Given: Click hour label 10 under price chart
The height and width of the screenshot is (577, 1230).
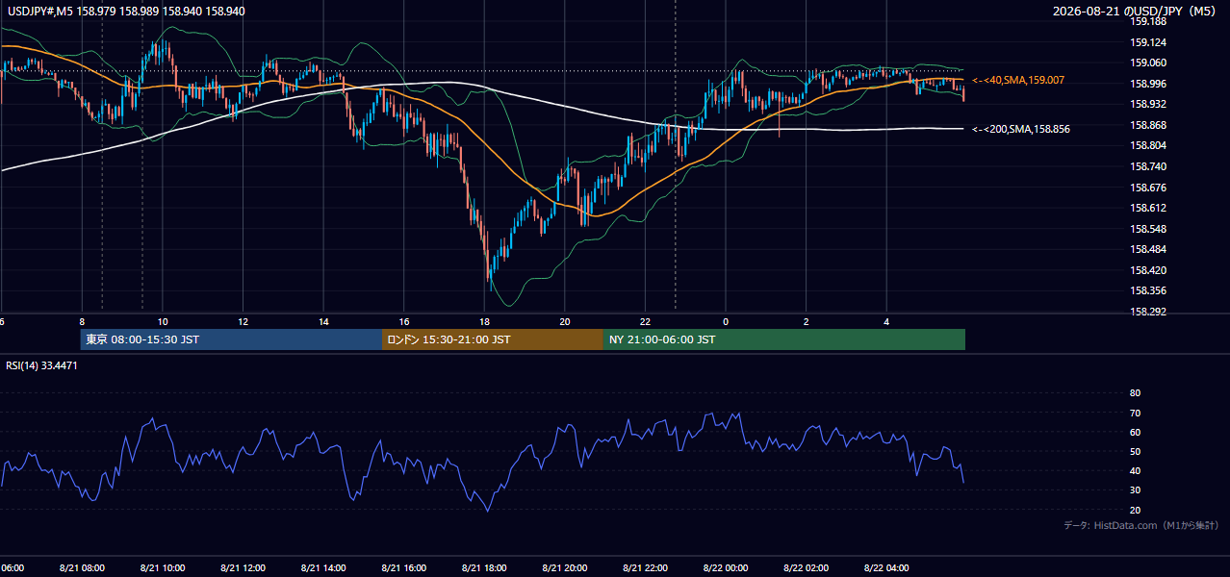Looking at the screenshot, I should (163, 322).
